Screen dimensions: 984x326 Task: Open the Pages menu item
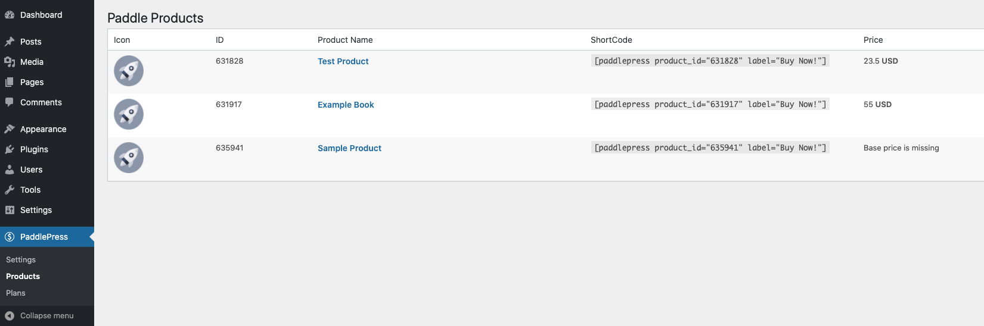(47, 82)
